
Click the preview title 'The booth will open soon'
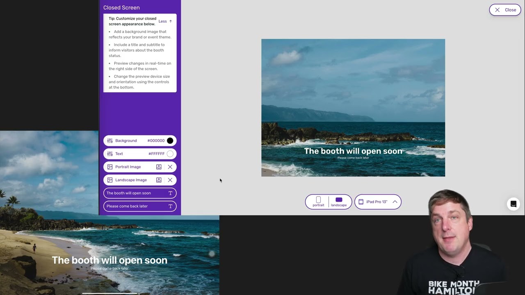(x=353, y=151)
